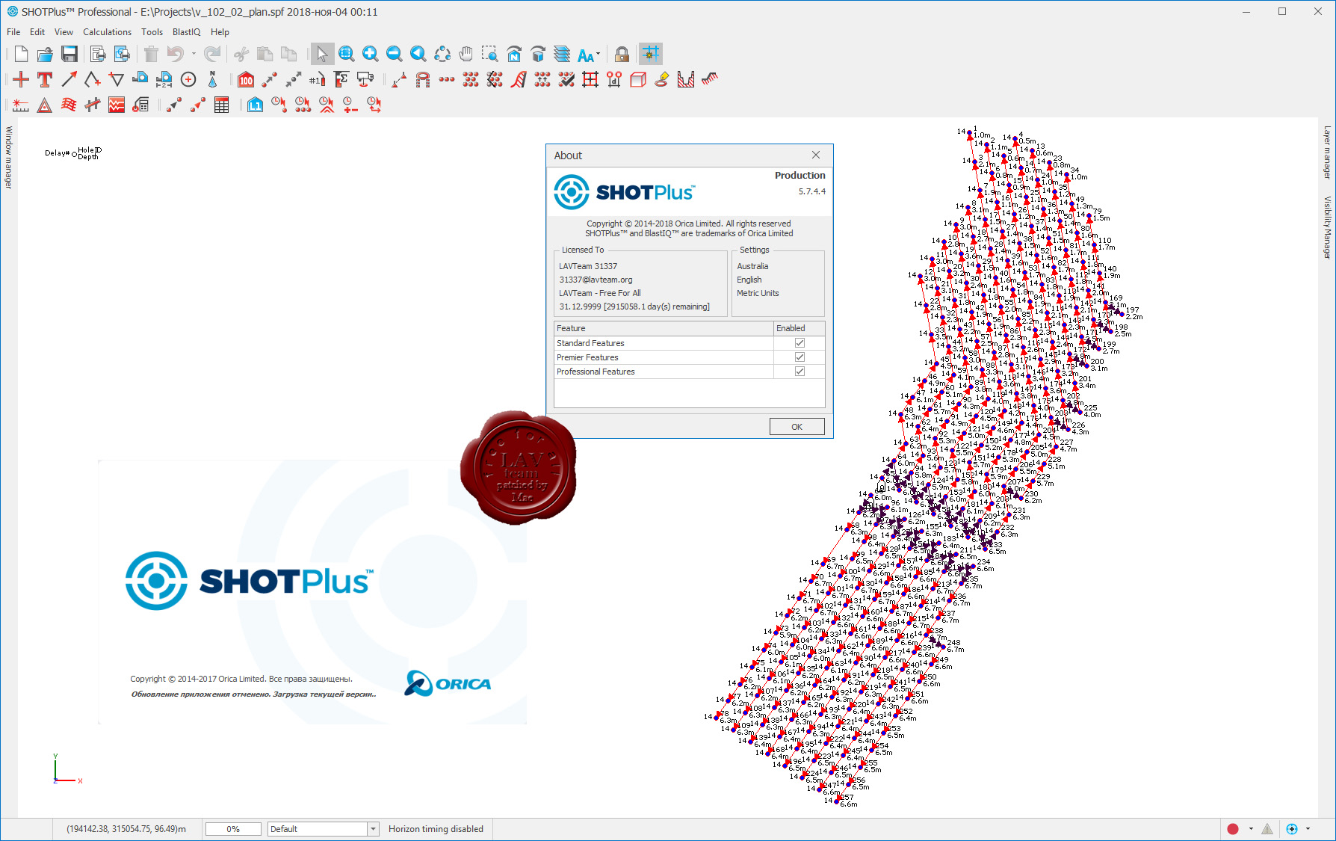Click OK in the About dialog
Viewport: 1336px width, 841px height.
pos(797,427)
